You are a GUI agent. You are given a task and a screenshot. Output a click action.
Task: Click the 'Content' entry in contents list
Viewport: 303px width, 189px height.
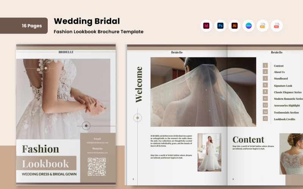click(279, 66)
